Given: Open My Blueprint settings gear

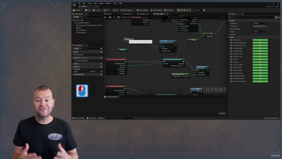Looking at the screenshot, I should (x=101, y=49).
